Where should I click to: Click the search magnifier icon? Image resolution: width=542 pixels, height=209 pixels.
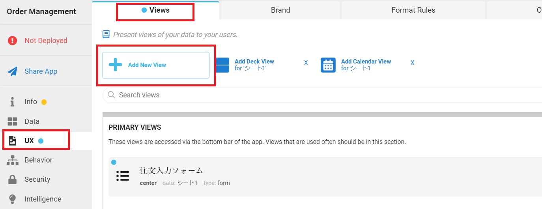[x=111, y=95]
